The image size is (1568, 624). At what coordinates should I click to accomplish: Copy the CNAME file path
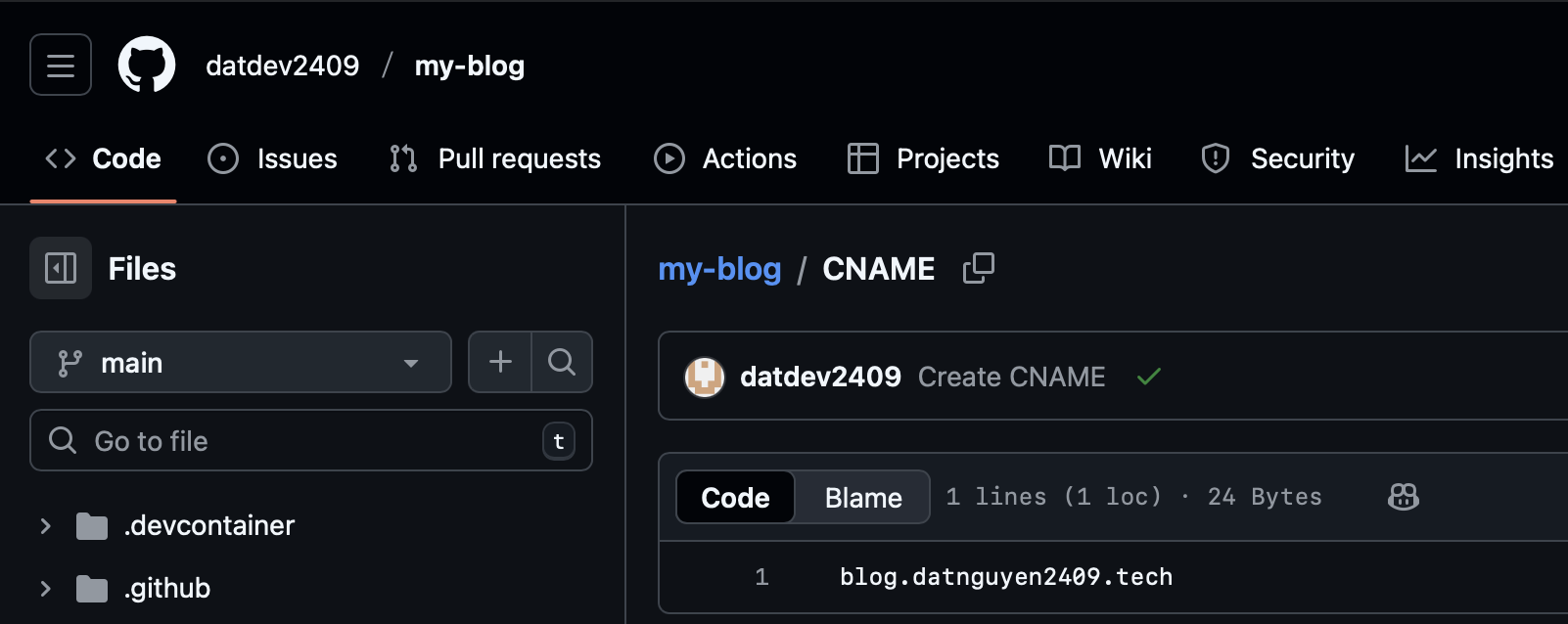tap(979, 268)
